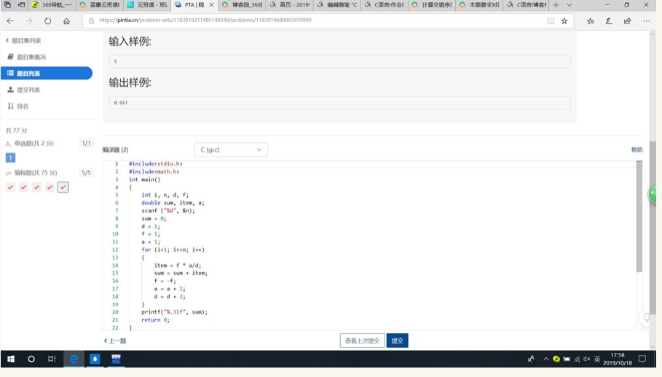The width and height of the screenshot is (662, 377).
Task: Switch to the 本题要求 tab
Action: point(480,4)
